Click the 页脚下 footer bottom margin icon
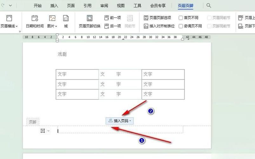Viewport: 255px width, 159px height. [x=240, y=26]
